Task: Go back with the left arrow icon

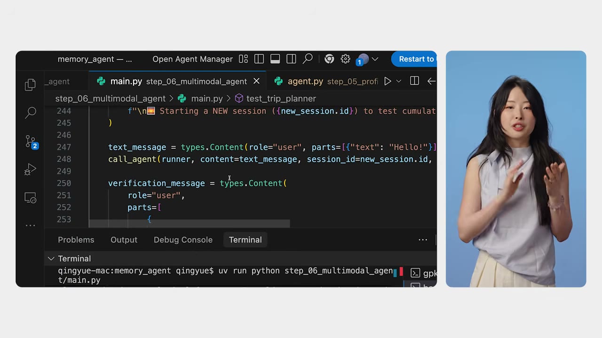Action: click(431, 81)
